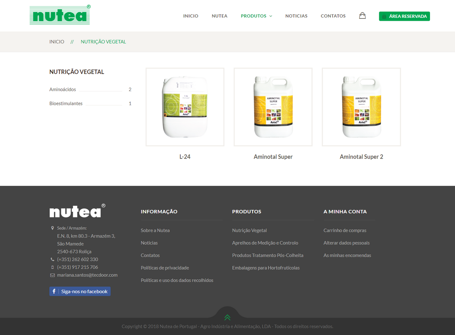Click the scroll-to-top double chevron icon

(x=227, y=317)
